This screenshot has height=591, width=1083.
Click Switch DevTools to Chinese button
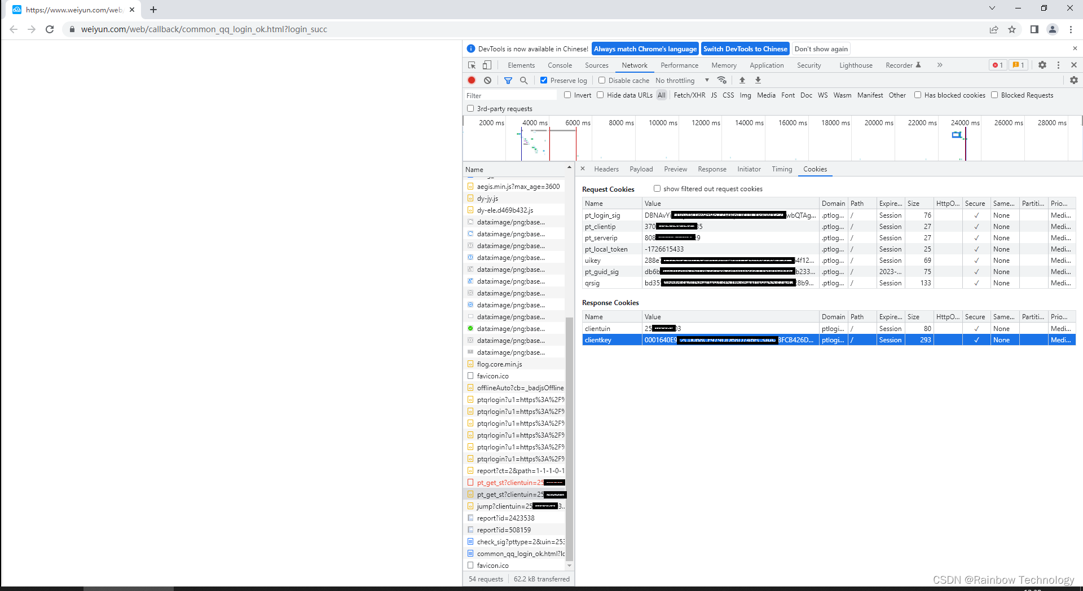pos(745,48)
